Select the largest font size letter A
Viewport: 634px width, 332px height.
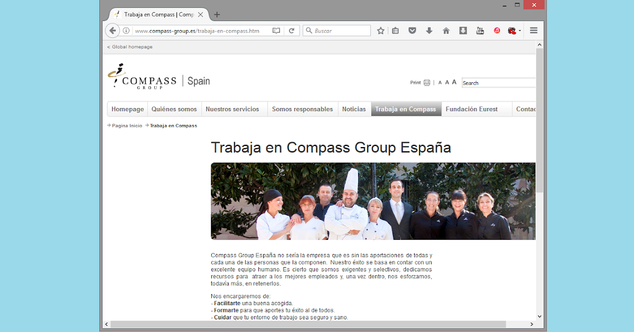[454, 82]
